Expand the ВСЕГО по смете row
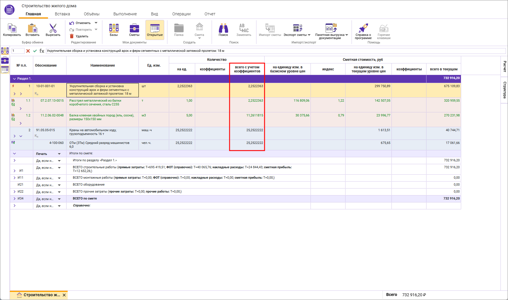The height and width of the screenshot is (300, 508). click(14, 199)
